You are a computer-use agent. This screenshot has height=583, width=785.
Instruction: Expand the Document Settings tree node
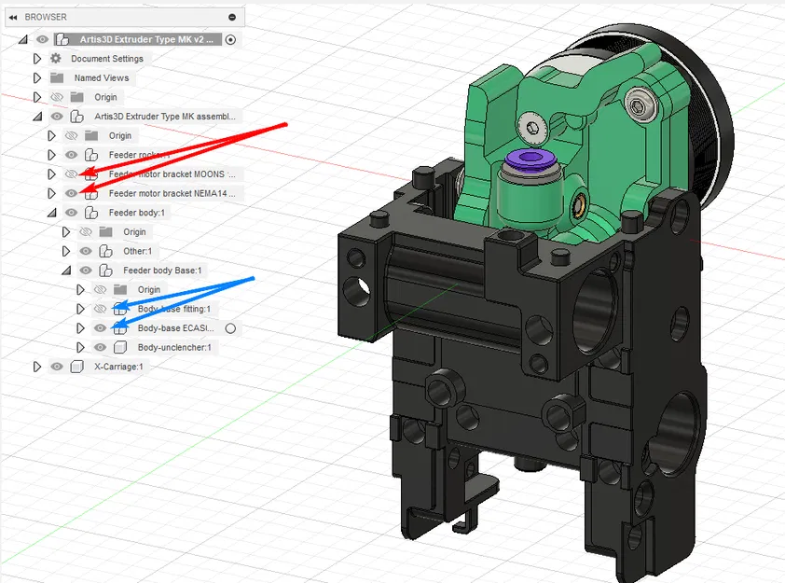pos(36,58)
